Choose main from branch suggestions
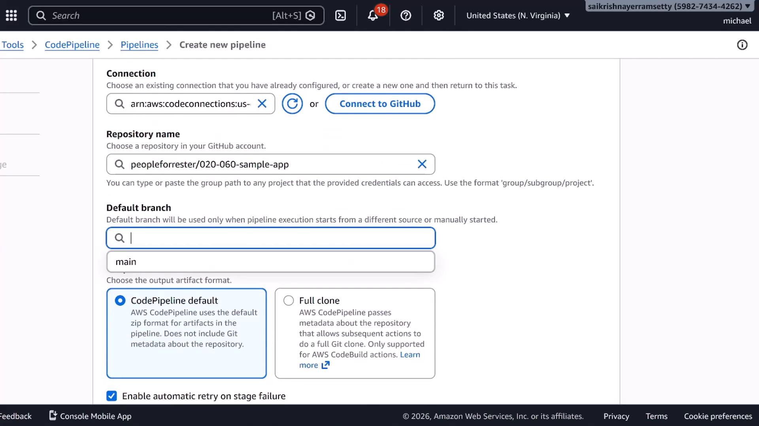The height and width of the screenshot is (426, 759). pos(271,262)
